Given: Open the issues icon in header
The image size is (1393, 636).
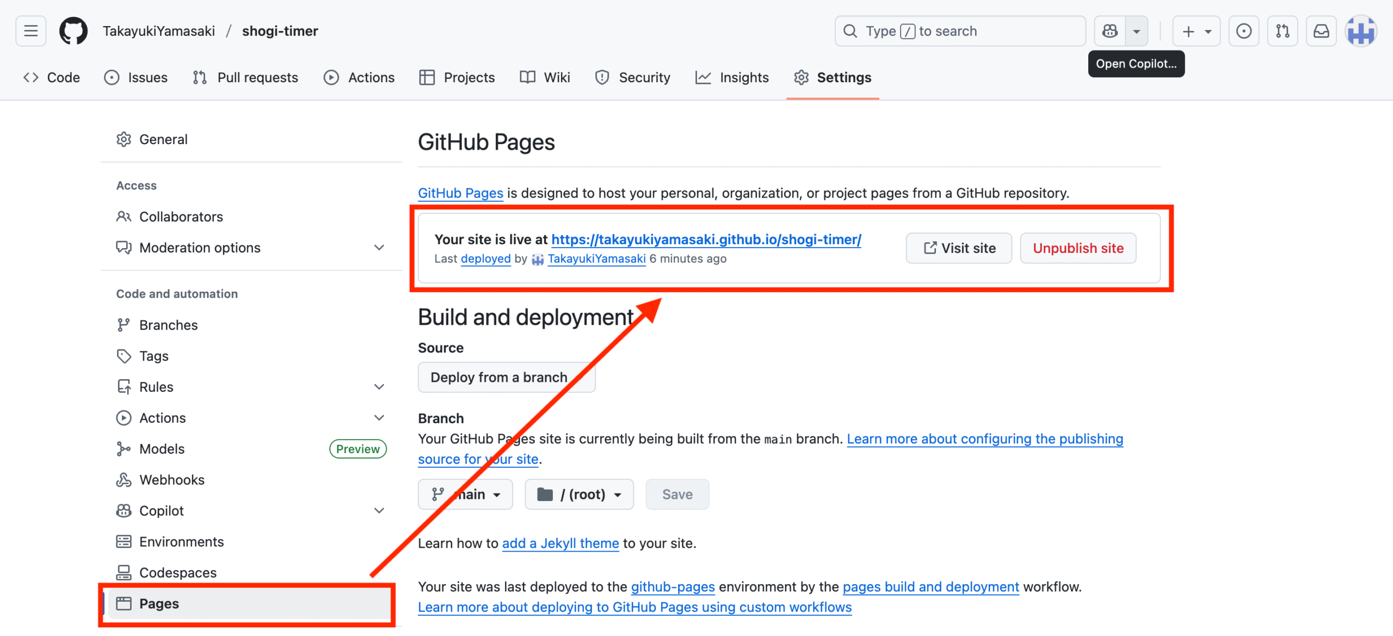Looking at the screenshot, I should 1243,31.
